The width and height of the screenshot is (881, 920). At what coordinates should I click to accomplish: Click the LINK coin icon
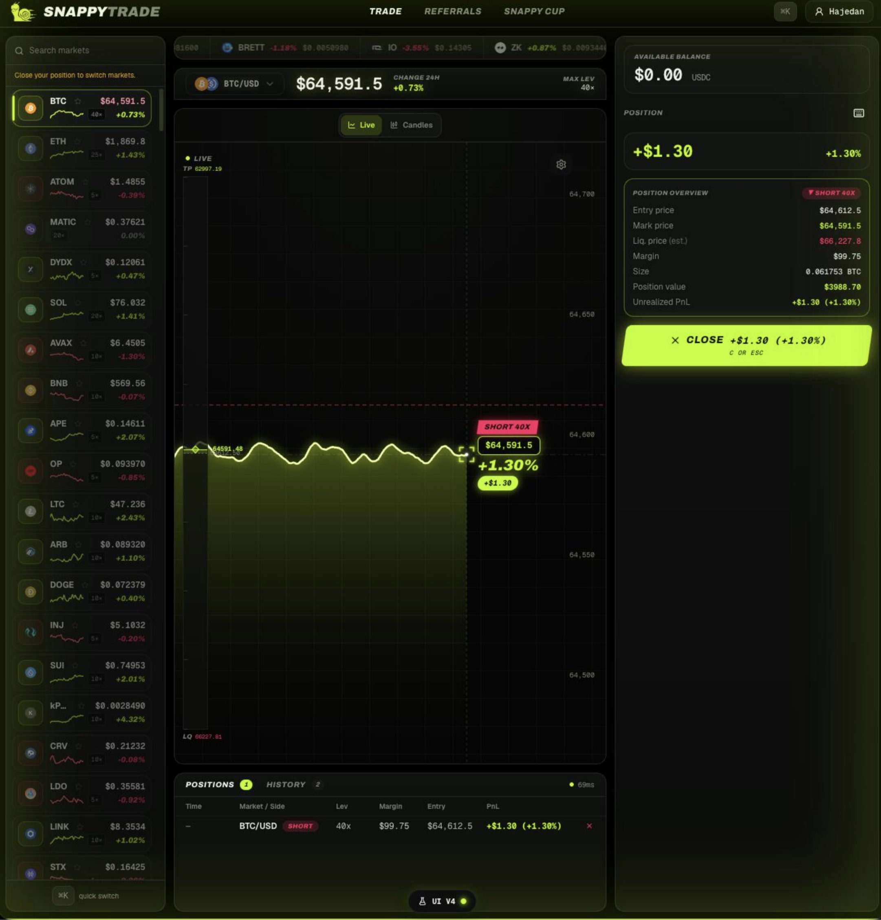click(31, 834)
